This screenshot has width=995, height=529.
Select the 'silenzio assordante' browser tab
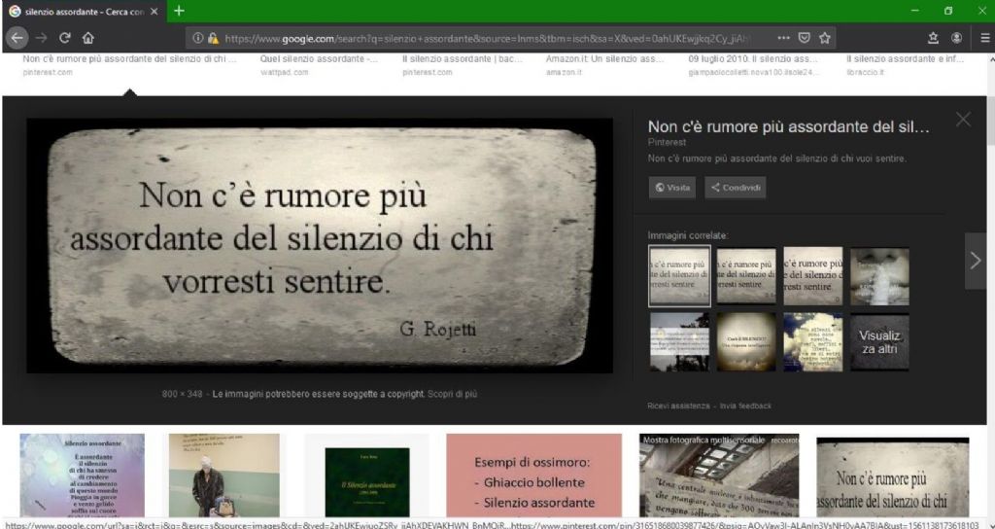point(84,12)
